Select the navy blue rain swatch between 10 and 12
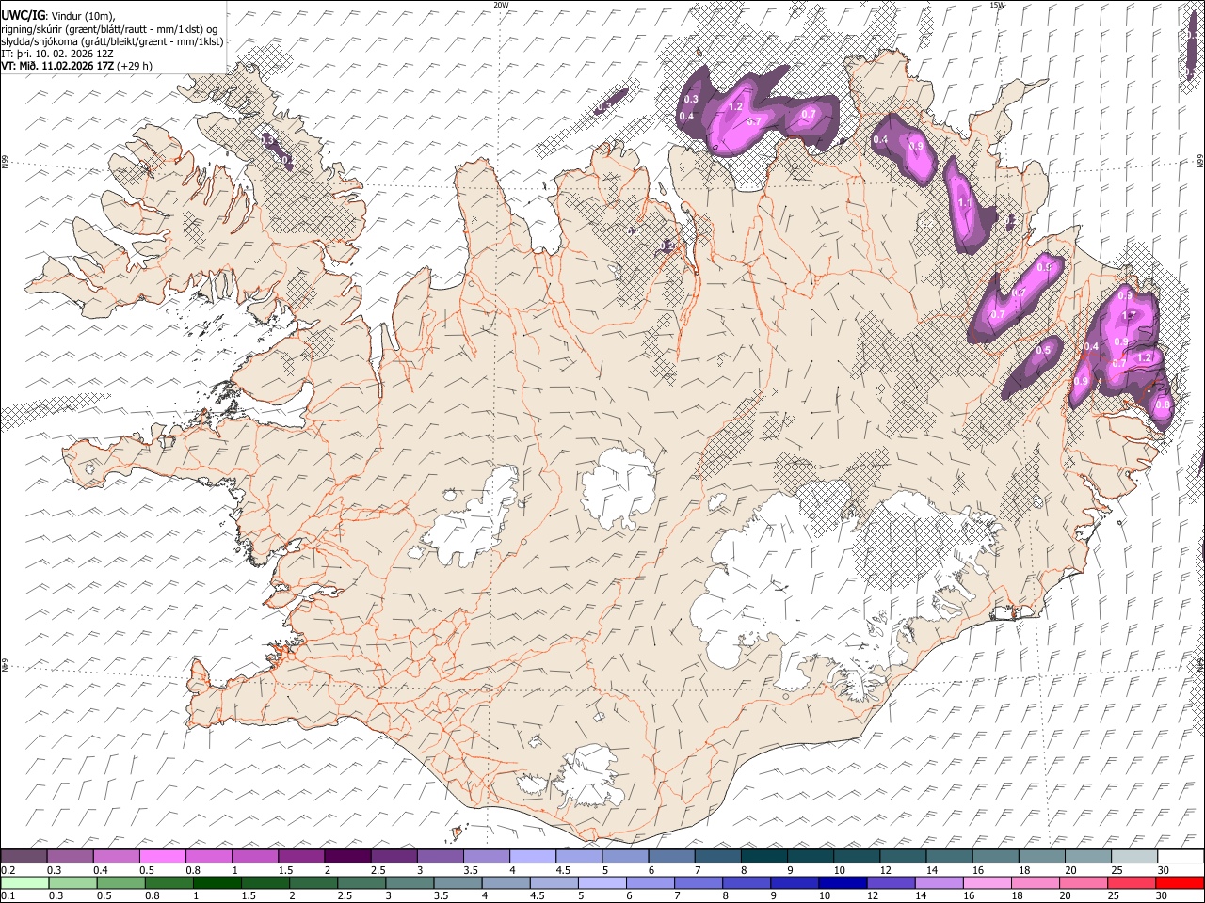The image size is (1205, 903). (843, 882)
